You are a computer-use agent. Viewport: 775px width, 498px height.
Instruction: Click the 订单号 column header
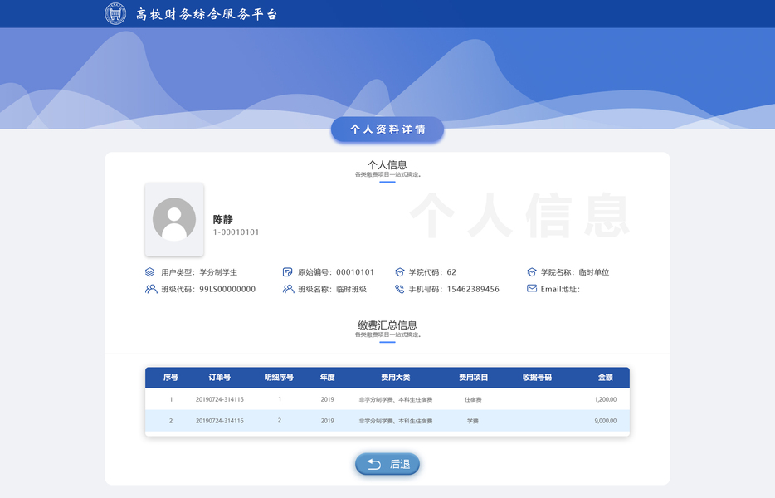[x=219, y=378]
